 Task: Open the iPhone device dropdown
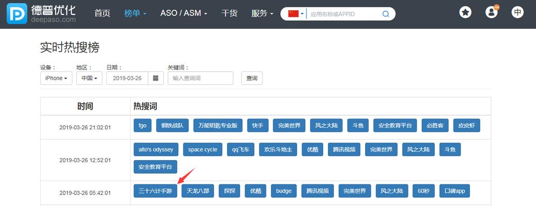pyautogui.click(x=56, y=78)
